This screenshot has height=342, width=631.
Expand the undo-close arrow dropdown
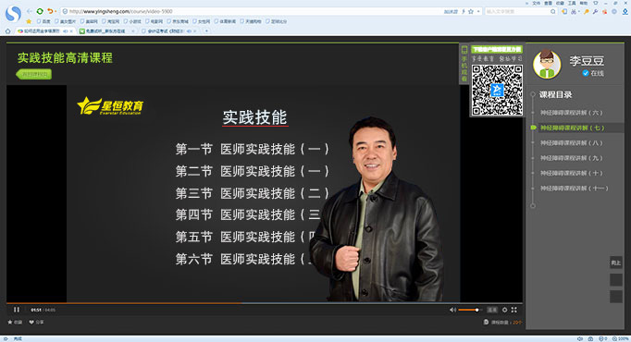pos(56,12)
